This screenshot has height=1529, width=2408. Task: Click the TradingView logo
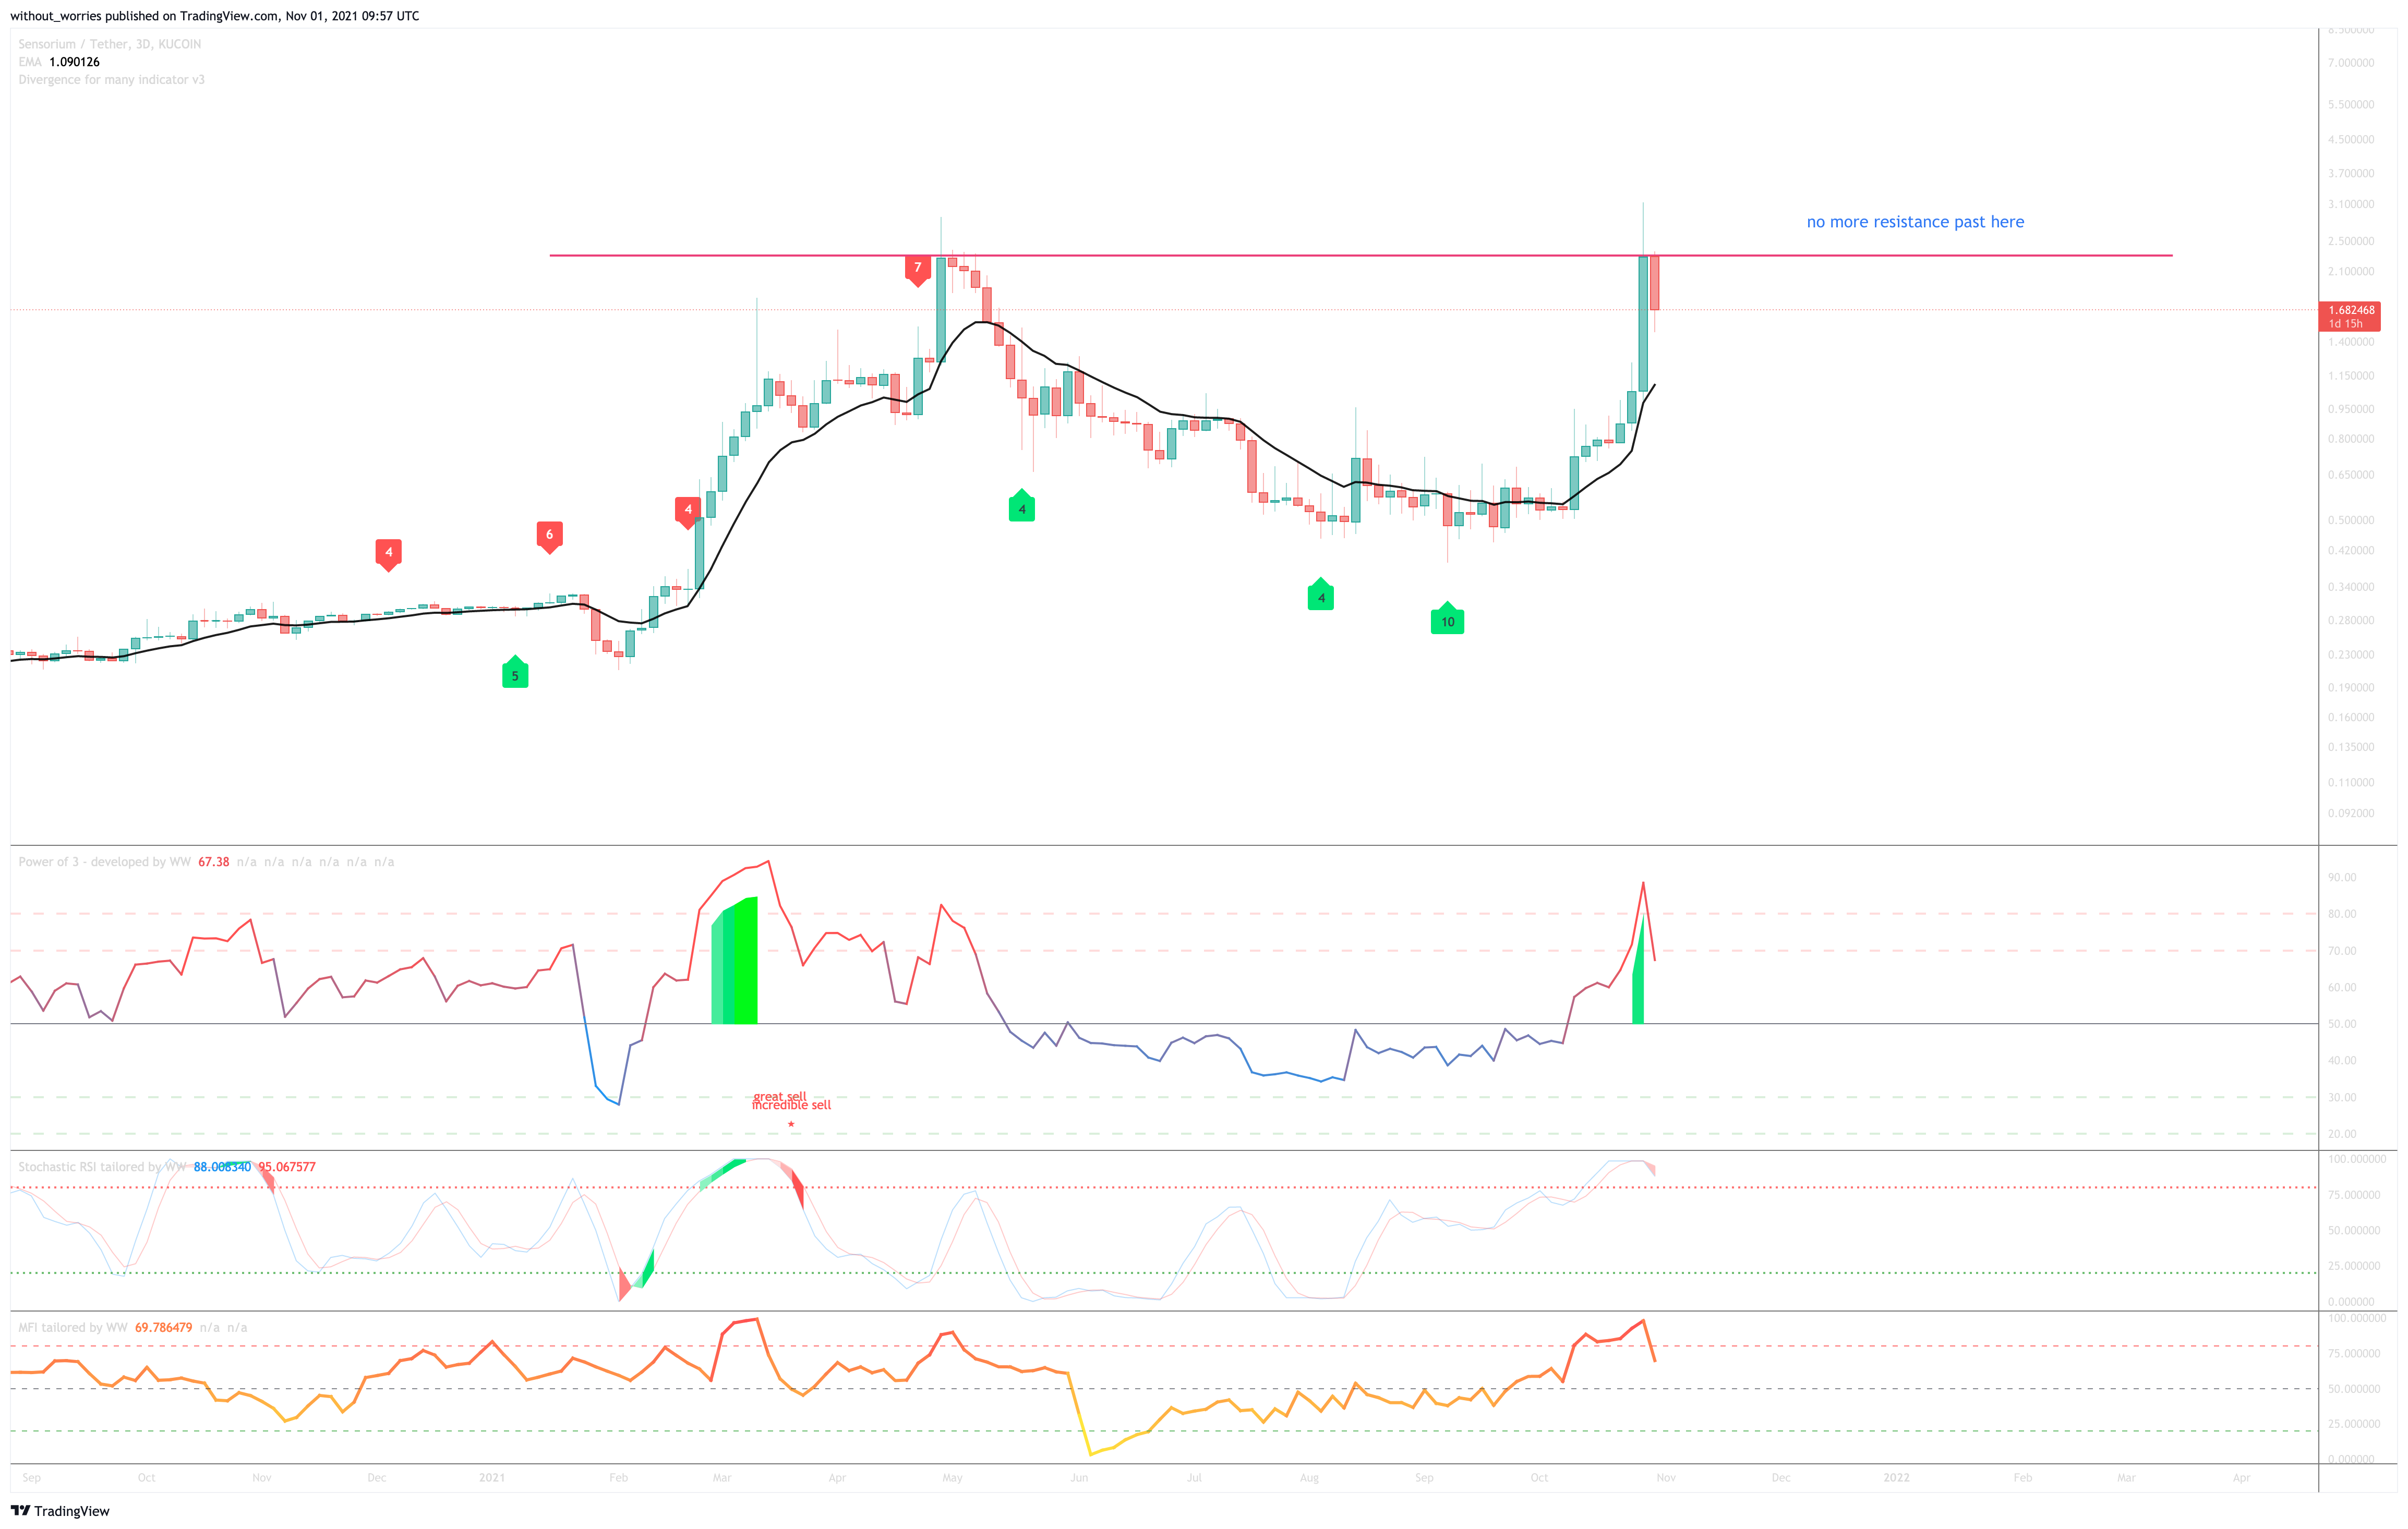pos(60,1511)
